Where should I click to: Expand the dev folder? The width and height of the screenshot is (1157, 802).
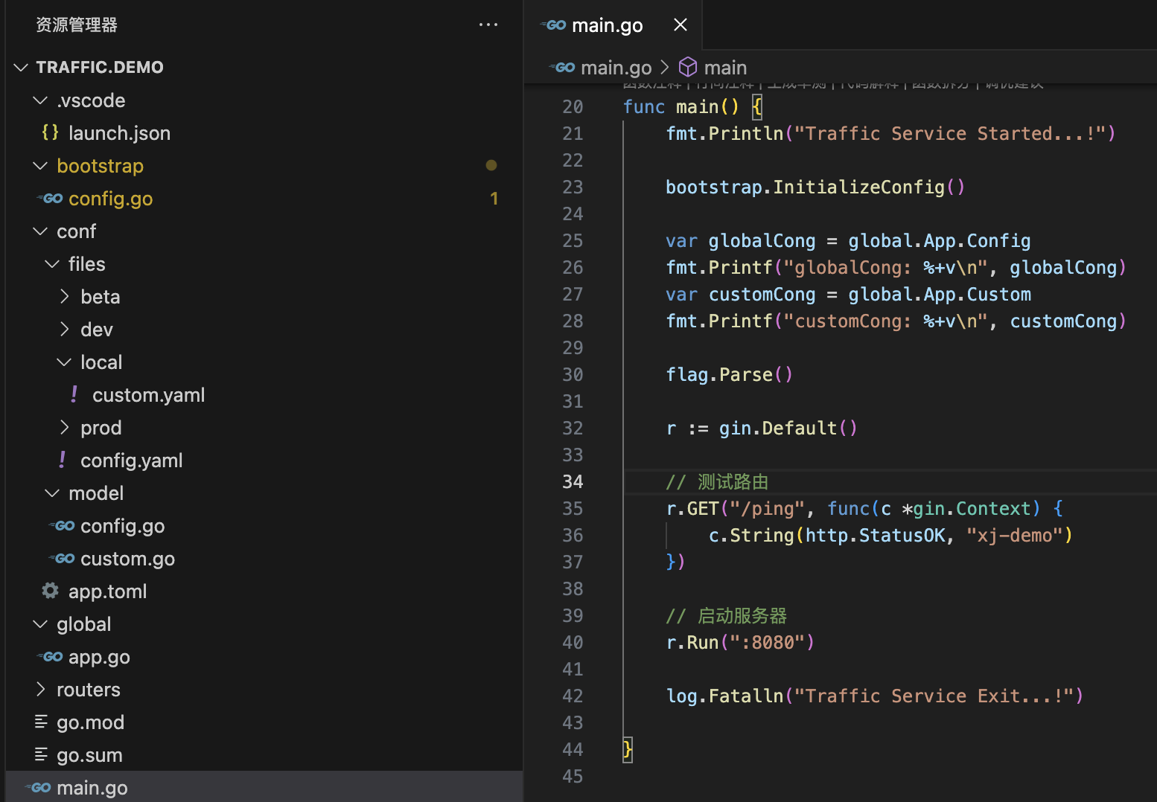click(64, 329)
